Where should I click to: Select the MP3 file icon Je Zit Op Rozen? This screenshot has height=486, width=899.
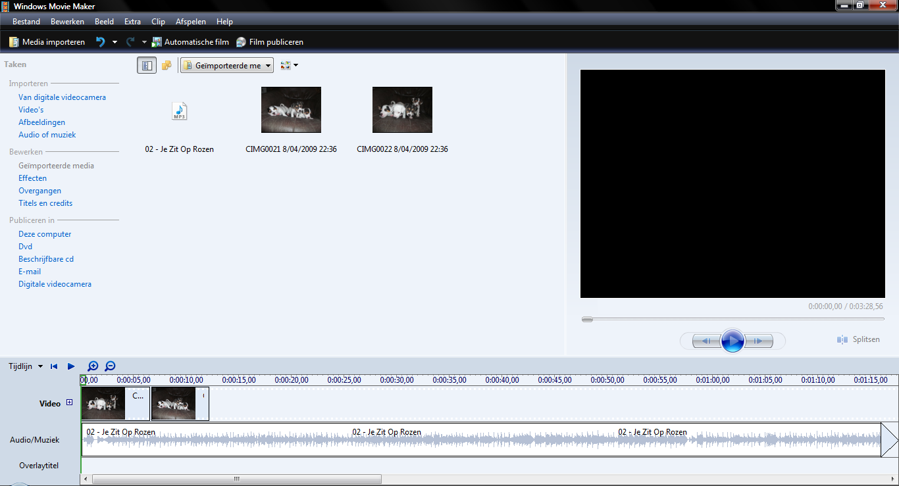[x=180, y=110]
